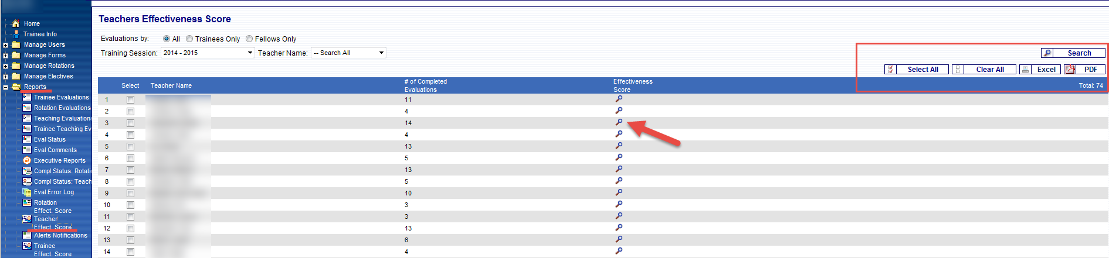Click the Eval Error Log icon
The height and width of the screenshot is (258, 1109).
(x=27, y=192)
